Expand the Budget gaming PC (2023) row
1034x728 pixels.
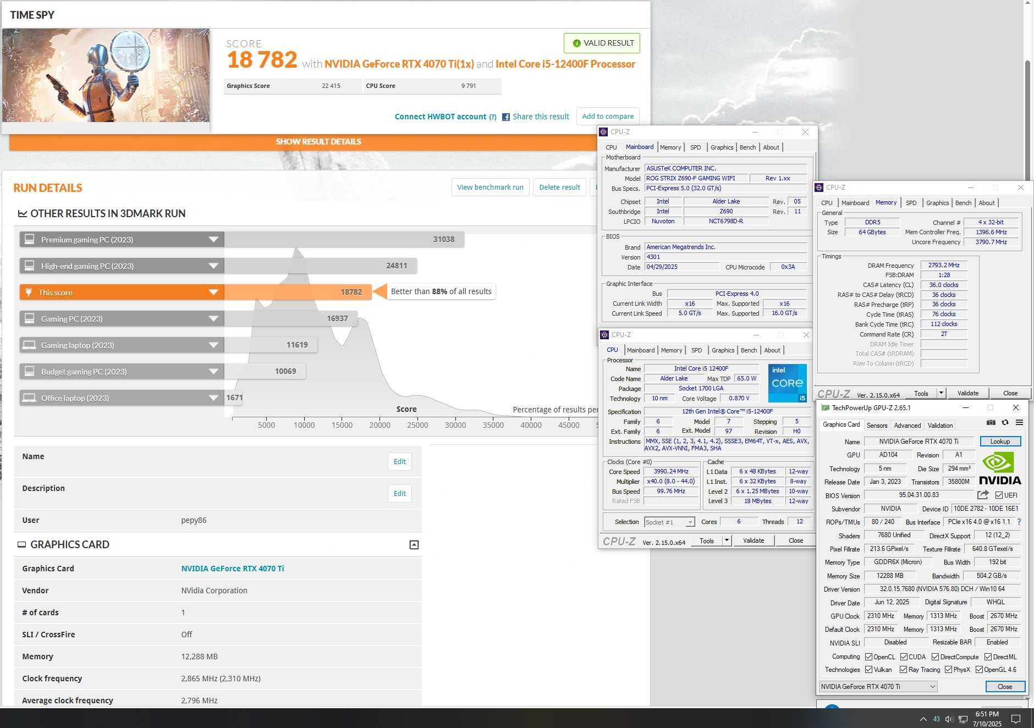pyautogui.click(x=213, y=371)
